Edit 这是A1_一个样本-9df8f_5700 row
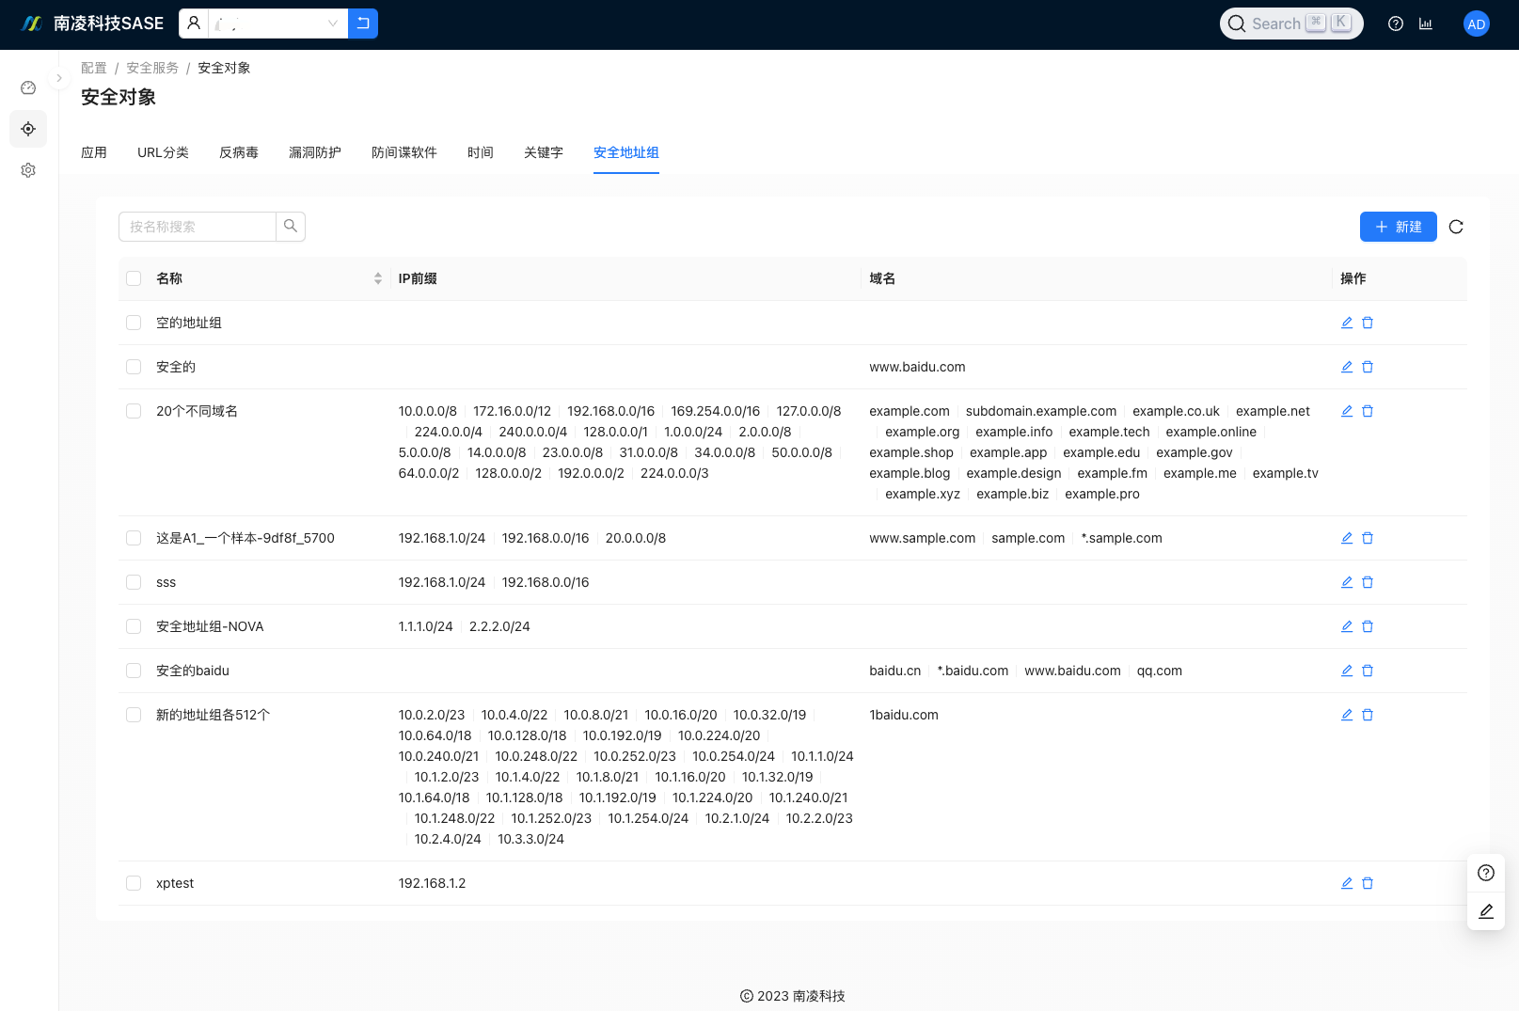 click(x=1347, y=538)
